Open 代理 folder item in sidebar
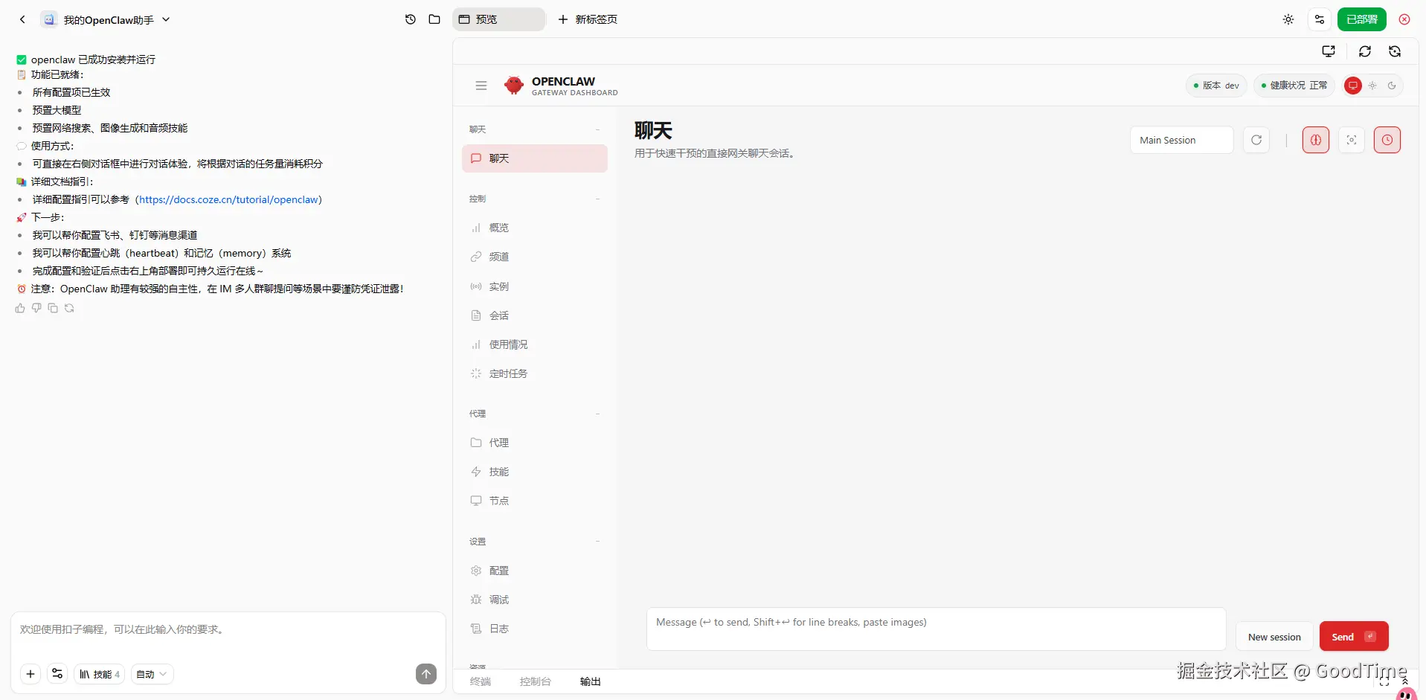Image resolution: width=1426 pixels, height=700 pixels. [x=535, y=443]
